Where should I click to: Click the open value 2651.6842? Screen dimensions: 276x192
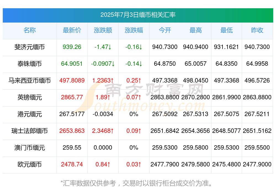point(165,131)
